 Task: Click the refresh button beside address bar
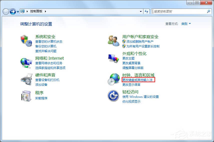pos(147,11)
